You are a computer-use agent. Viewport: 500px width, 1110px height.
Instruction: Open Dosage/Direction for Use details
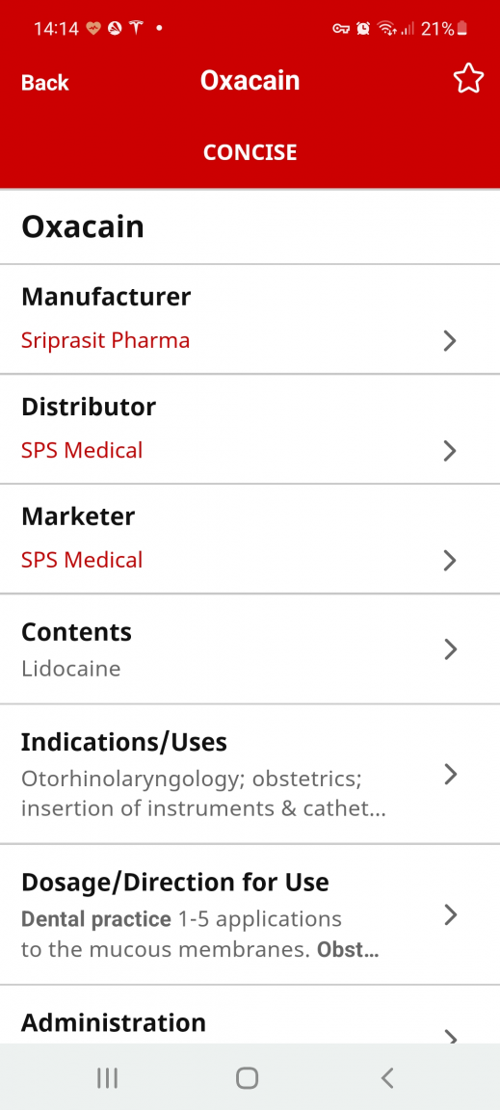(250, 914)
